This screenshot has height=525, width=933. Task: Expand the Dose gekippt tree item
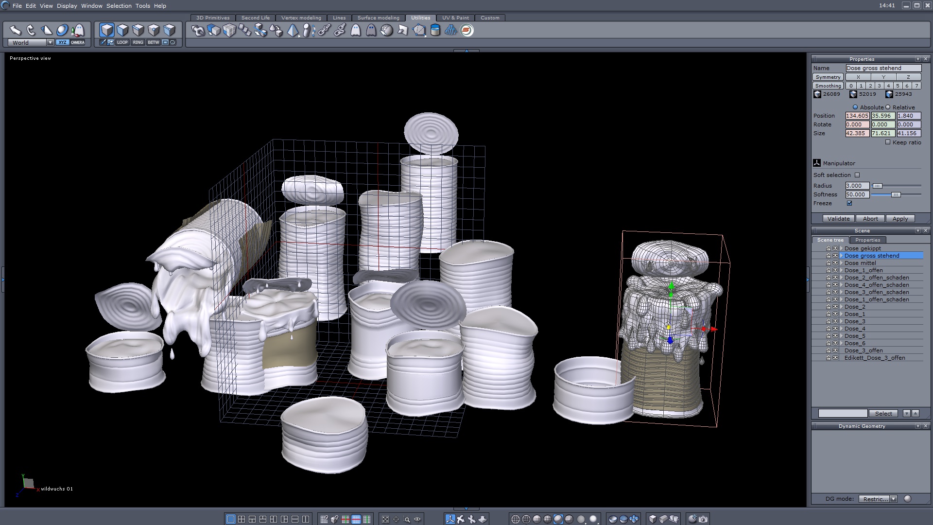tap(841, 248)
